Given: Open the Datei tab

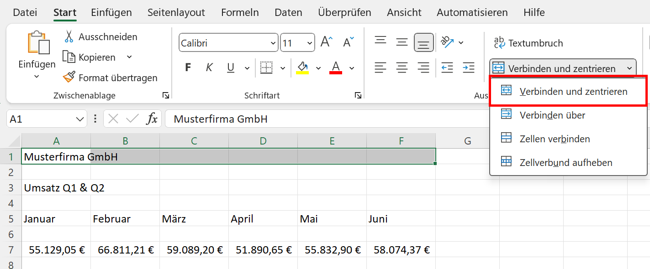Looking at the screenshot, I should coord(26,12).
